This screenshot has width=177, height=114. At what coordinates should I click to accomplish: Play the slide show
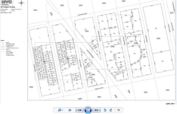[x=88, y=110]
